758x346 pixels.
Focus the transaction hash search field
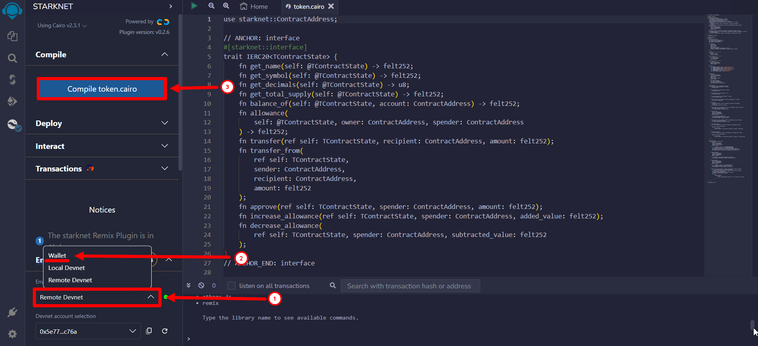(410, 286)
